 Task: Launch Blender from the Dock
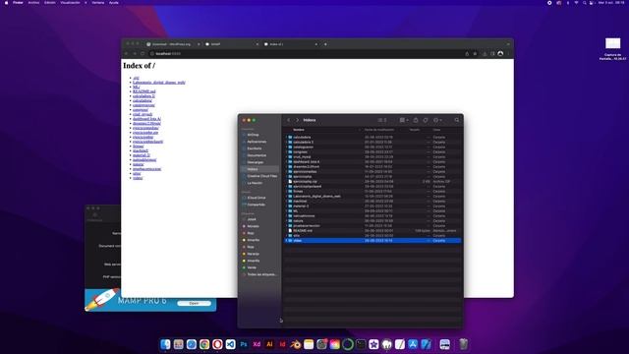click(296, 344)
